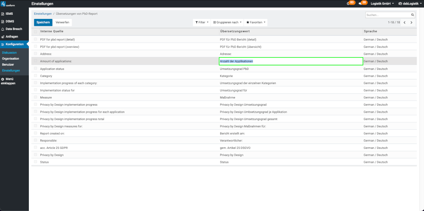The image size is (424, 211).
Task: Open the Favoriten dropdown
Action: coord(256,22)
